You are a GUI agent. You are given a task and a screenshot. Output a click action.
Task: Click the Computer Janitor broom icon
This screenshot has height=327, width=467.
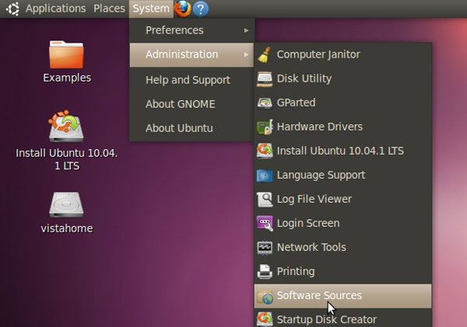click(265, 54)
